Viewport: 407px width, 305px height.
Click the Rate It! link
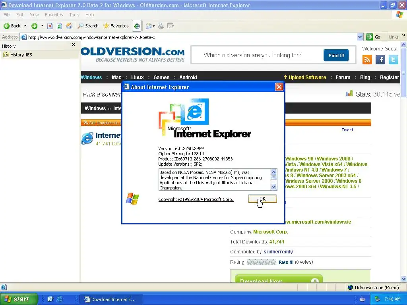(x=286, y=262)
